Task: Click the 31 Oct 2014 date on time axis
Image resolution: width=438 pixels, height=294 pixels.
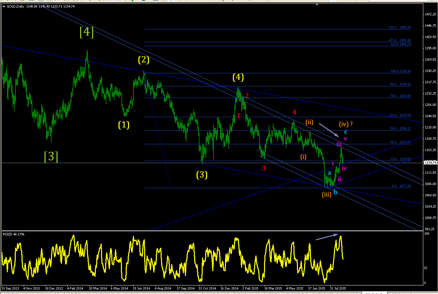Action: point(207,289)
